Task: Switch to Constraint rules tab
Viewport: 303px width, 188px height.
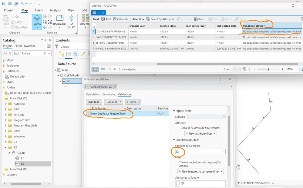Action: (x=109, y=94)
